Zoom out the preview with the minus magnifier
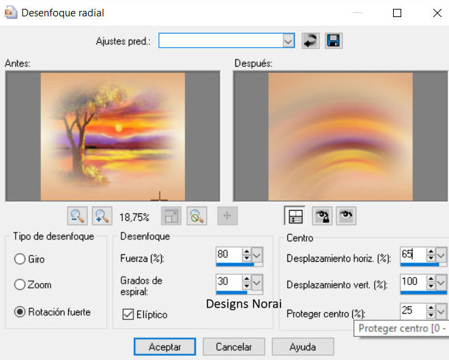449x360 pixels. pyautogui.click(x=78, y=216)
